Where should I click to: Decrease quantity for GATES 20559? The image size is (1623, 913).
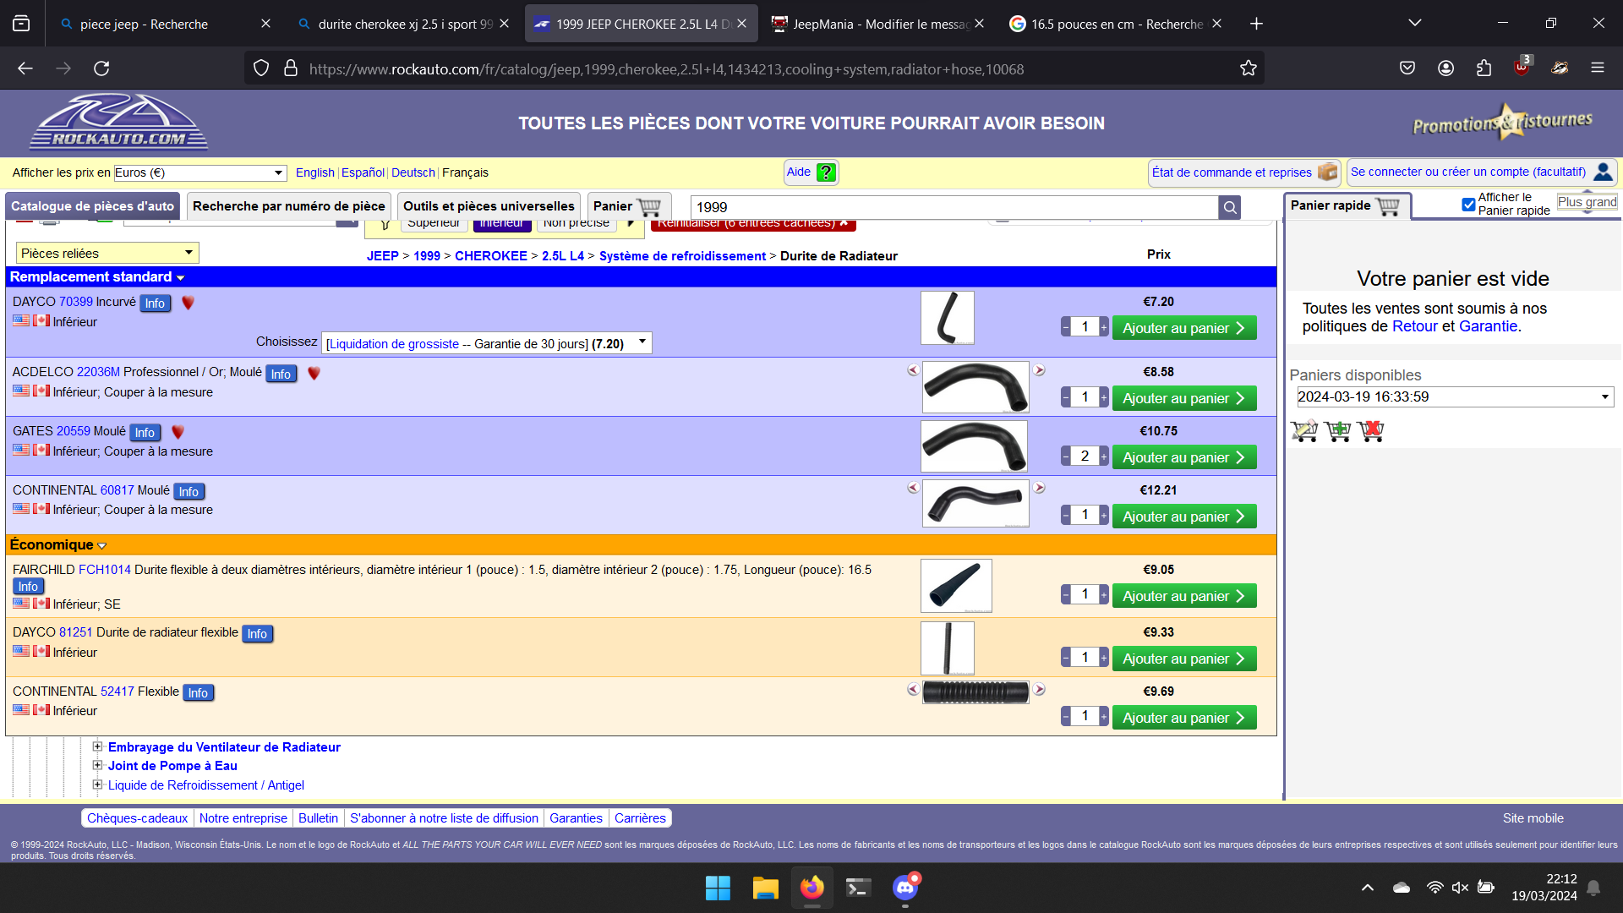pyautogui.click(x=1066, y=456)
